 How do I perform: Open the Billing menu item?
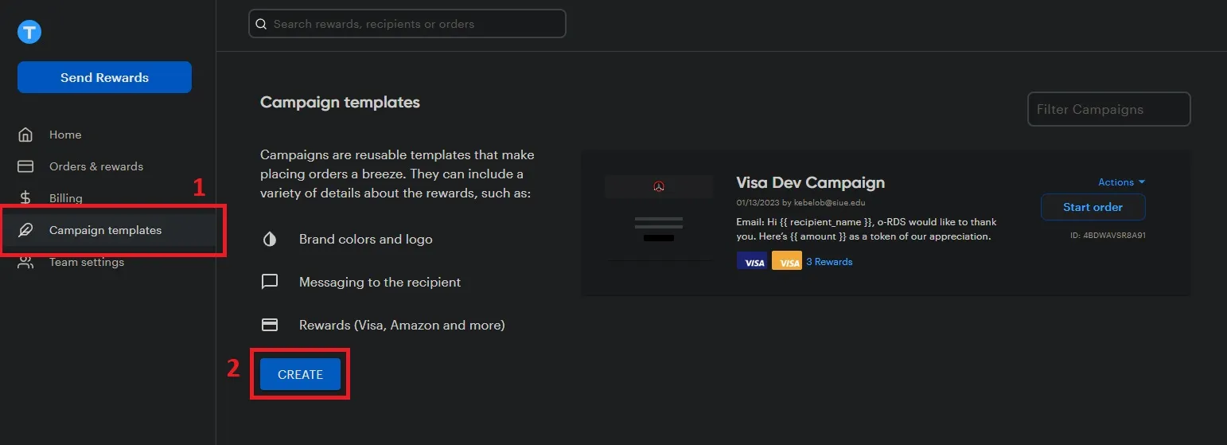coord(66,198)
